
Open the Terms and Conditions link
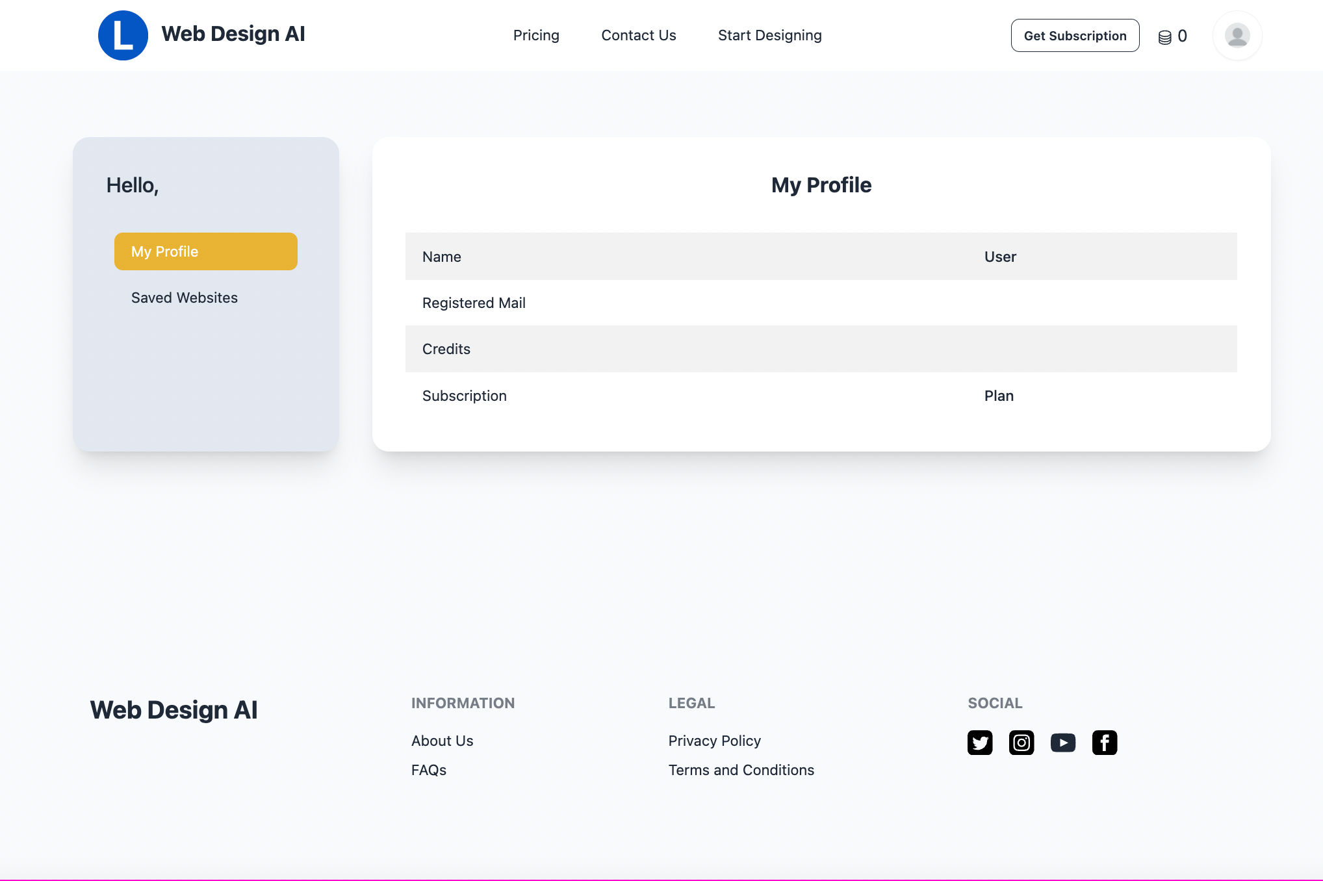click(x=741, y=770)
